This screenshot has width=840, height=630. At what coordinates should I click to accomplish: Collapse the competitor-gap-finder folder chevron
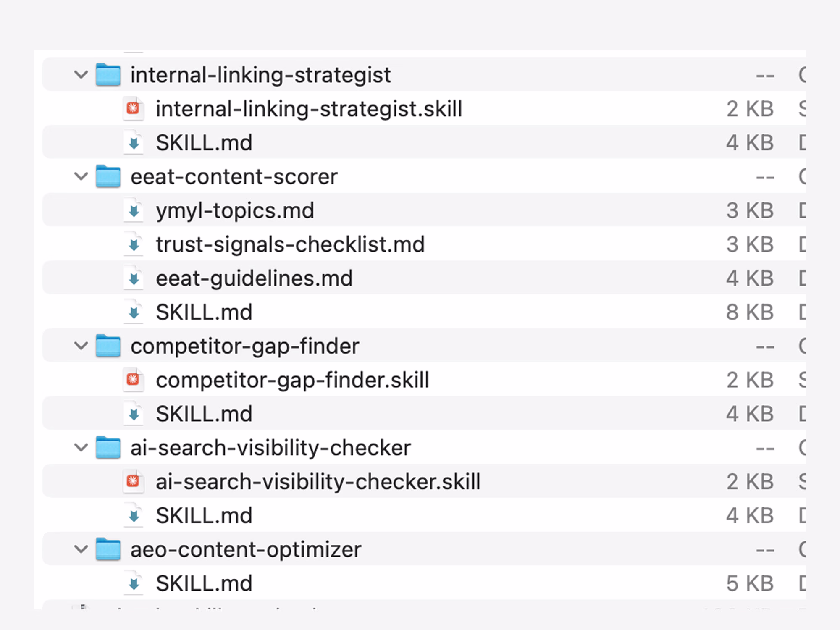coord(81,346)
